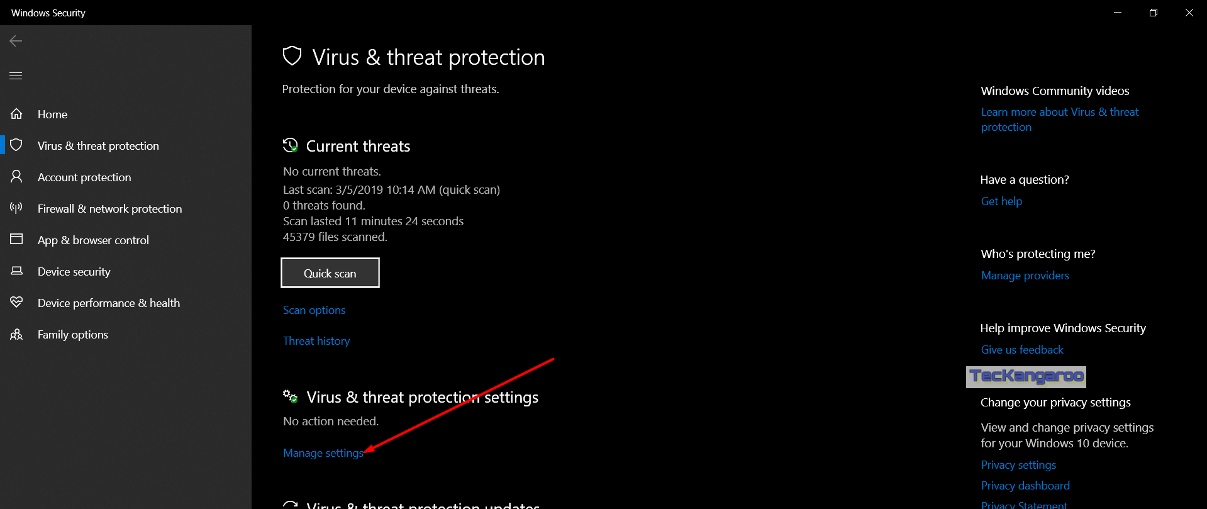Start a Quick scan
1207x509 pixels.
[330, 273]
